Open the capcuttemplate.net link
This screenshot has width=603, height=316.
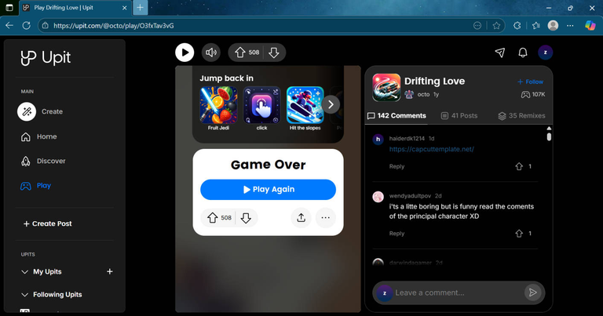[432, 149]
